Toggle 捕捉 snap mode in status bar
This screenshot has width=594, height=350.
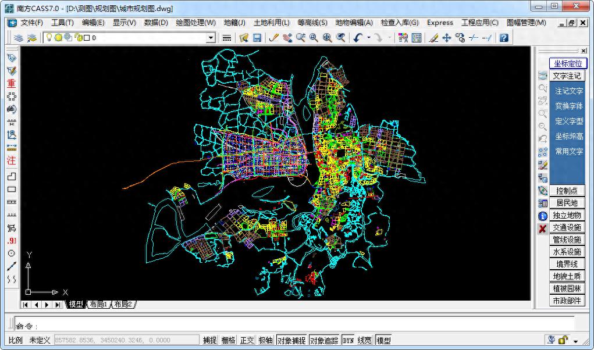pos(209,340)
